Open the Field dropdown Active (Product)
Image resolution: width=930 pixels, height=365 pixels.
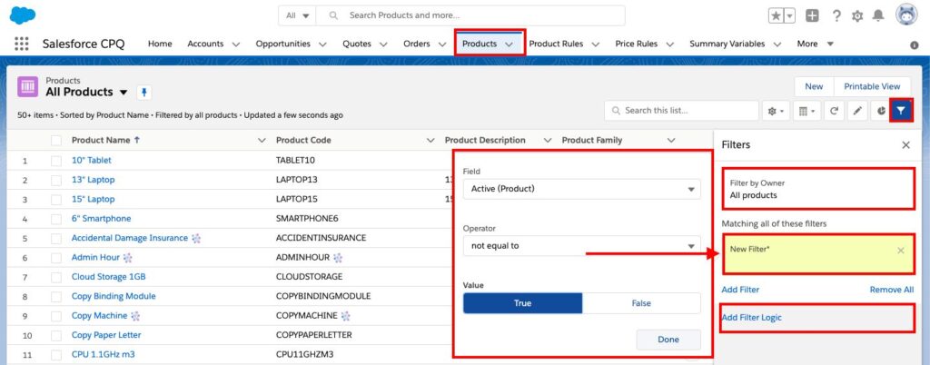pyautogui.click(x=581, y=189)
